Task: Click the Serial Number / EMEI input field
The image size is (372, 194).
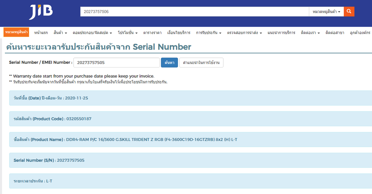Action: (117, 63)
